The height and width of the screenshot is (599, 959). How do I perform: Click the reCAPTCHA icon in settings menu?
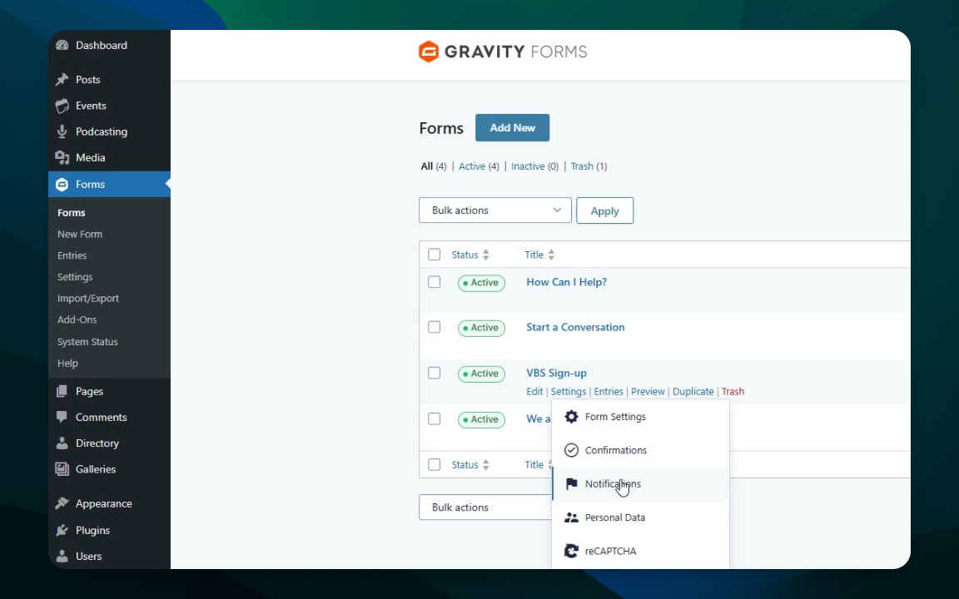571,552
